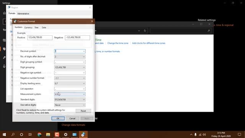245x138 pixels.
Task: Open Date, time & regional settings link
Action: point(223,25)
